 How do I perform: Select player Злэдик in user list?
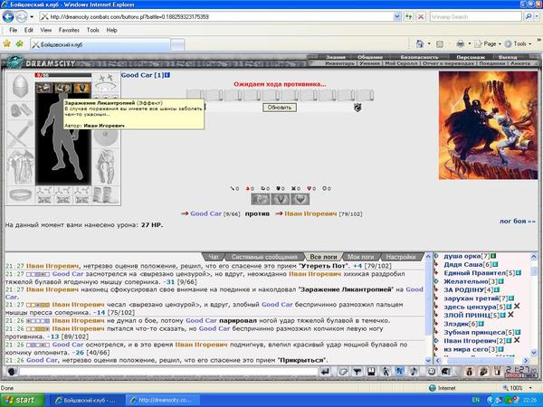coord(456,324)
